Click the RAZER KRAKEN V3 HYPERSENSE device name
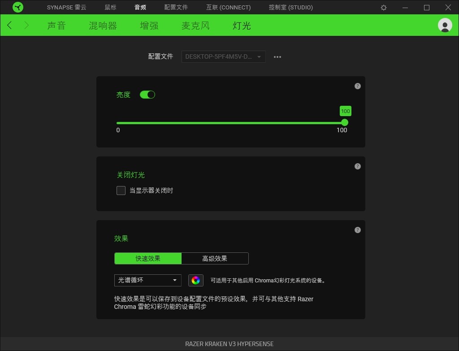459x351 pixels. pyautogui.click(x=229, y=344)
